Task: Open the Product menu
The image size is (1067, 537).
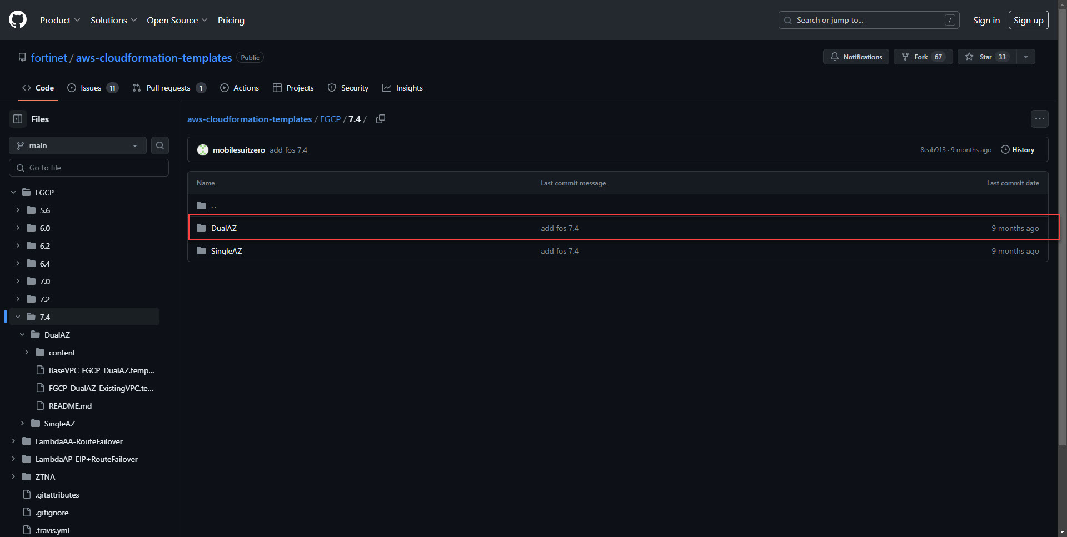Action: coord(60,20)
